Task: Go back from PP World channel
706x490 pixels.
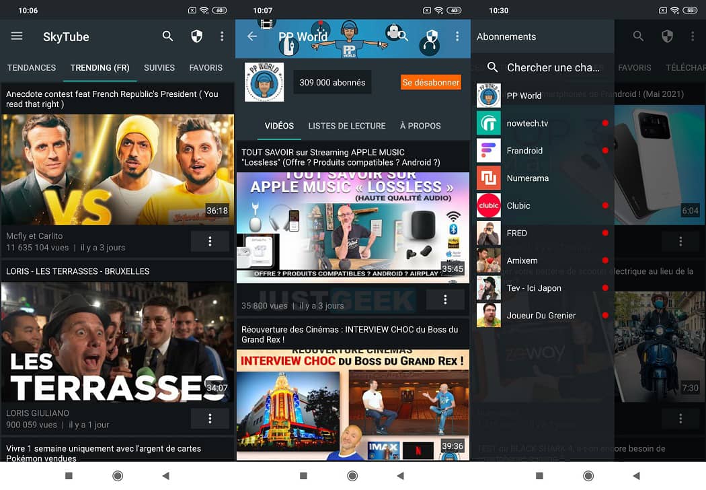Action: [x=252, y=36]
